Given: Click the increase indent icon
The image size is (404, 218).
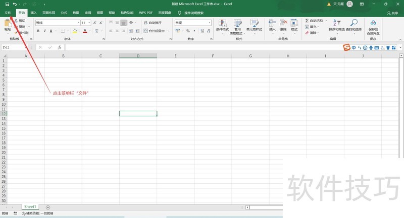Looking at the screenshot, I should (x=137, y=31).
